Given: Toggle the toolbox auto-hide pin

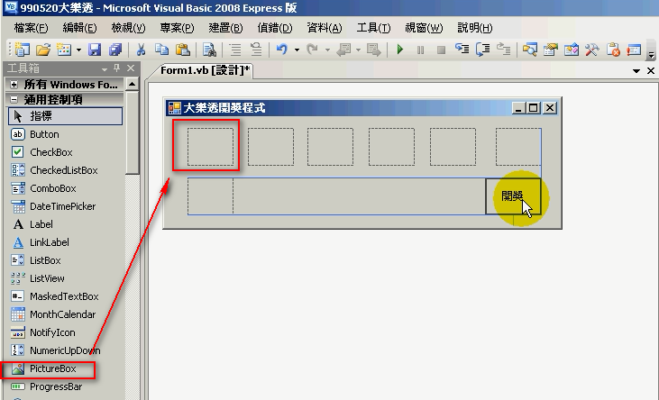Looking at the screenshot, I should [x=117, y=68].
